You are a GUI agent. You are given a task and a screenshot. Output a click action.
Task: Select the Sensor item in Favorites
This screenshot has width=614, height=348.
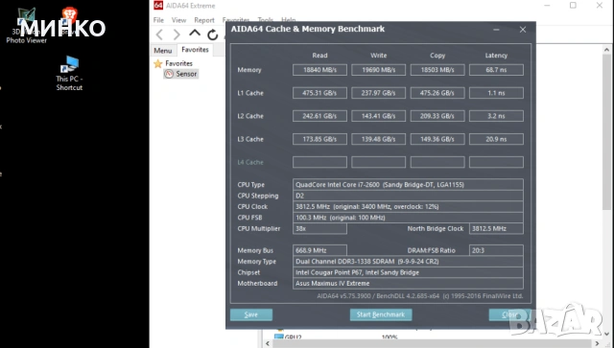tap(181, 74)
